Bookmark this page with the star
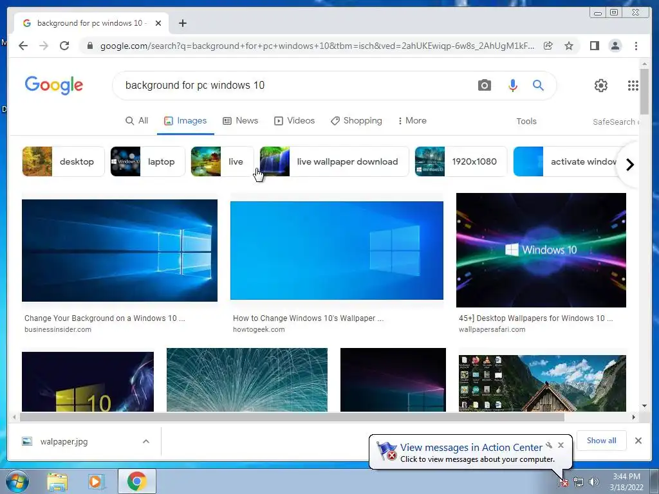Viewport: 659px width, 494px height. tap(569, 46)
